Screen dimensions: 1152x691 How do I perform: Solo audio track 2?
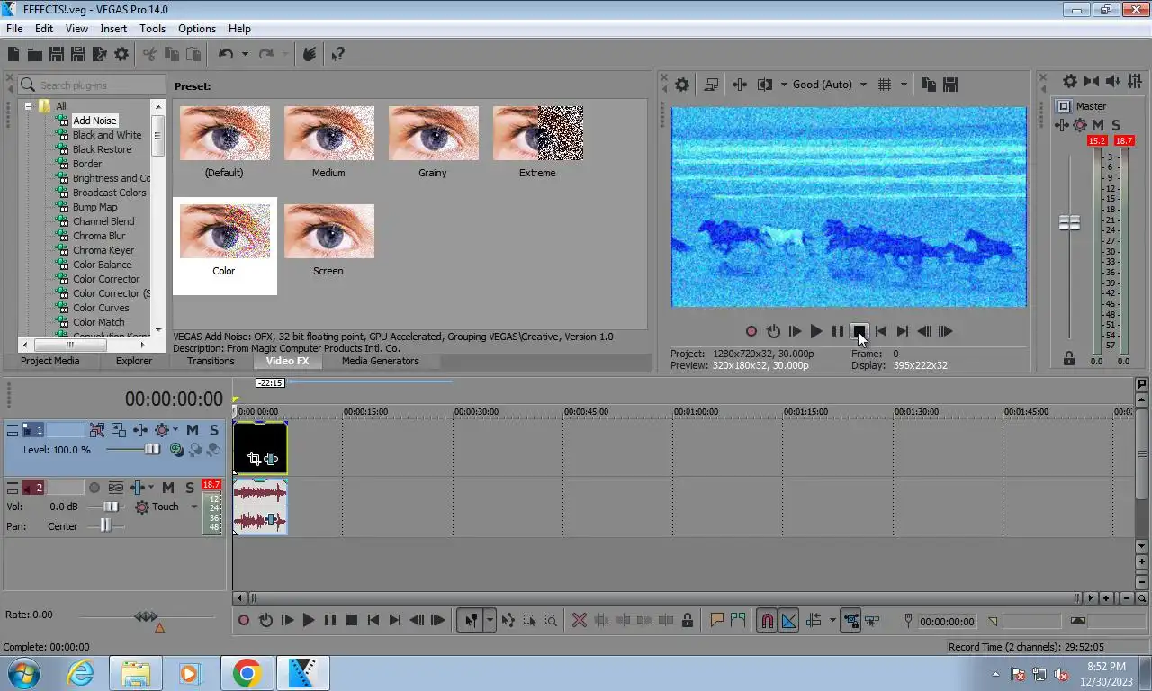pyautogui.click(x=190, y=488)
